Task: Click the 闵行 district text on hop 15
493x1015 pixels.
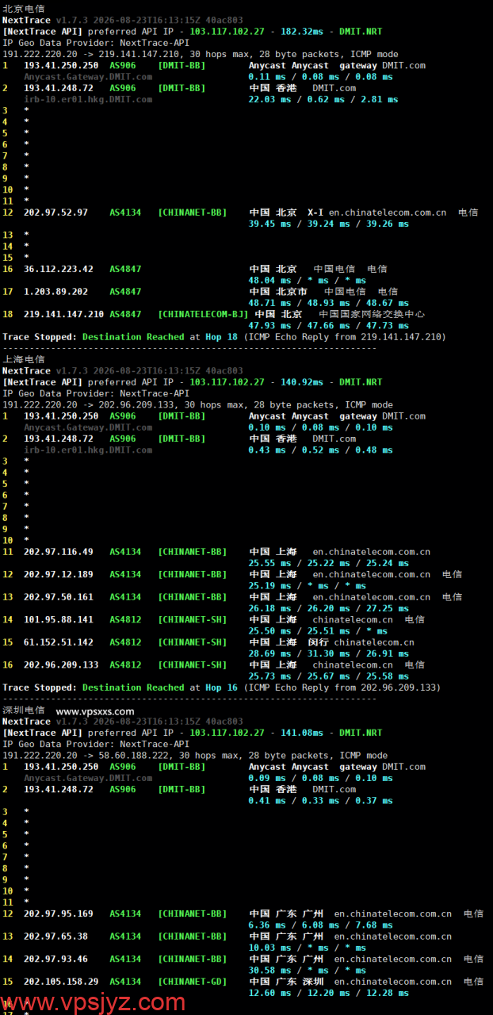Action: [x=318, y=642]
